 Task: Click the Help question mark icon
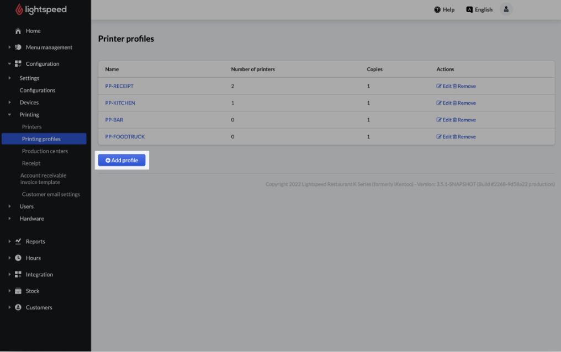437,10
